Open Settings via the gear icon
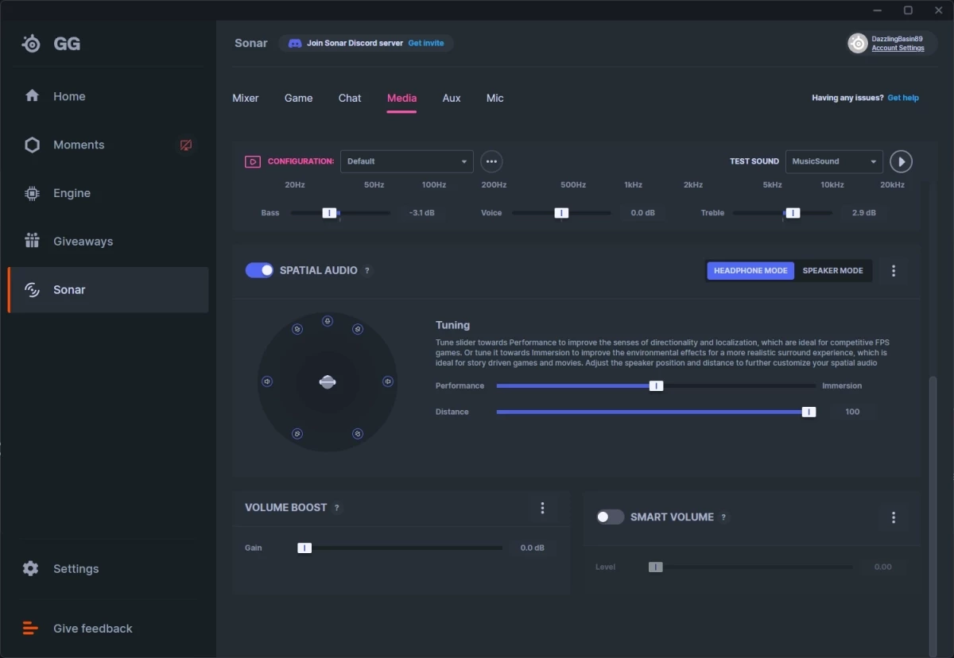 [31, 569]
